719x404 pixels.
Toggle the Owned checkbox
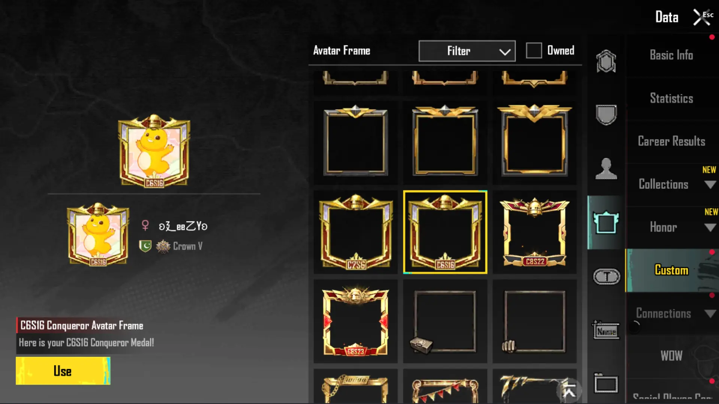click(x=534, y=50)
